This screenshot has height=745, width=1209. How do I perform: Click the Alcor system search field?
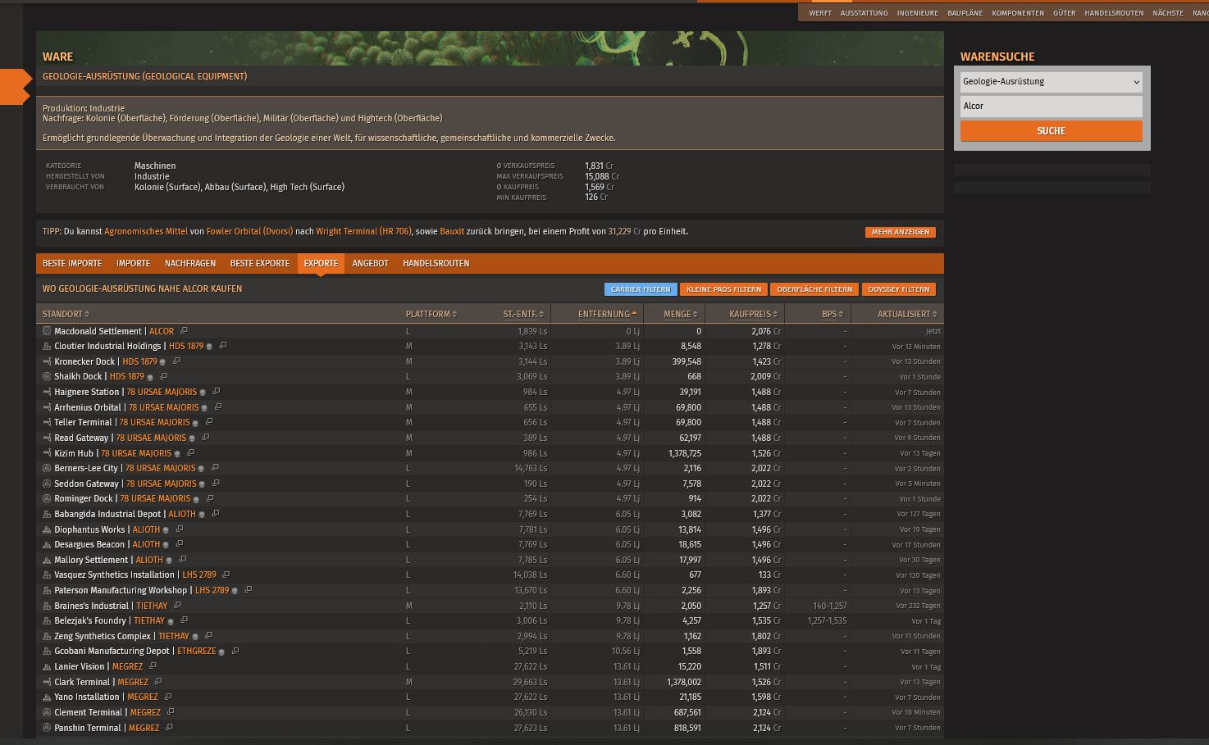[x=1051, y=106]
